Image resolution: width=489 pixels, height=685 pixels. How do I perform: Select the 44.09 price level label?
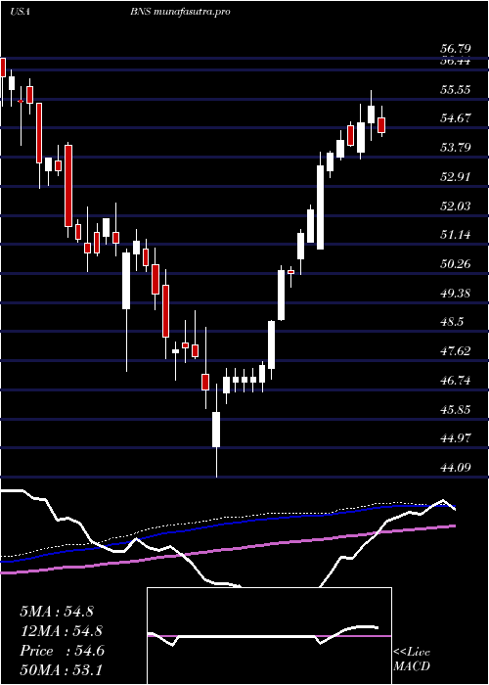(456, 468)
